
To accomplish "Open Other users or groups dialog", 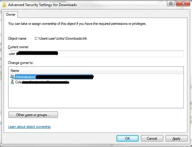I will [x=33, y=115].
